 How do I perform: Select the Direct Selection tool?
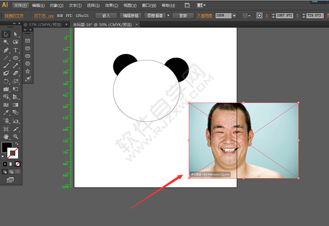(x=15, y=34)
